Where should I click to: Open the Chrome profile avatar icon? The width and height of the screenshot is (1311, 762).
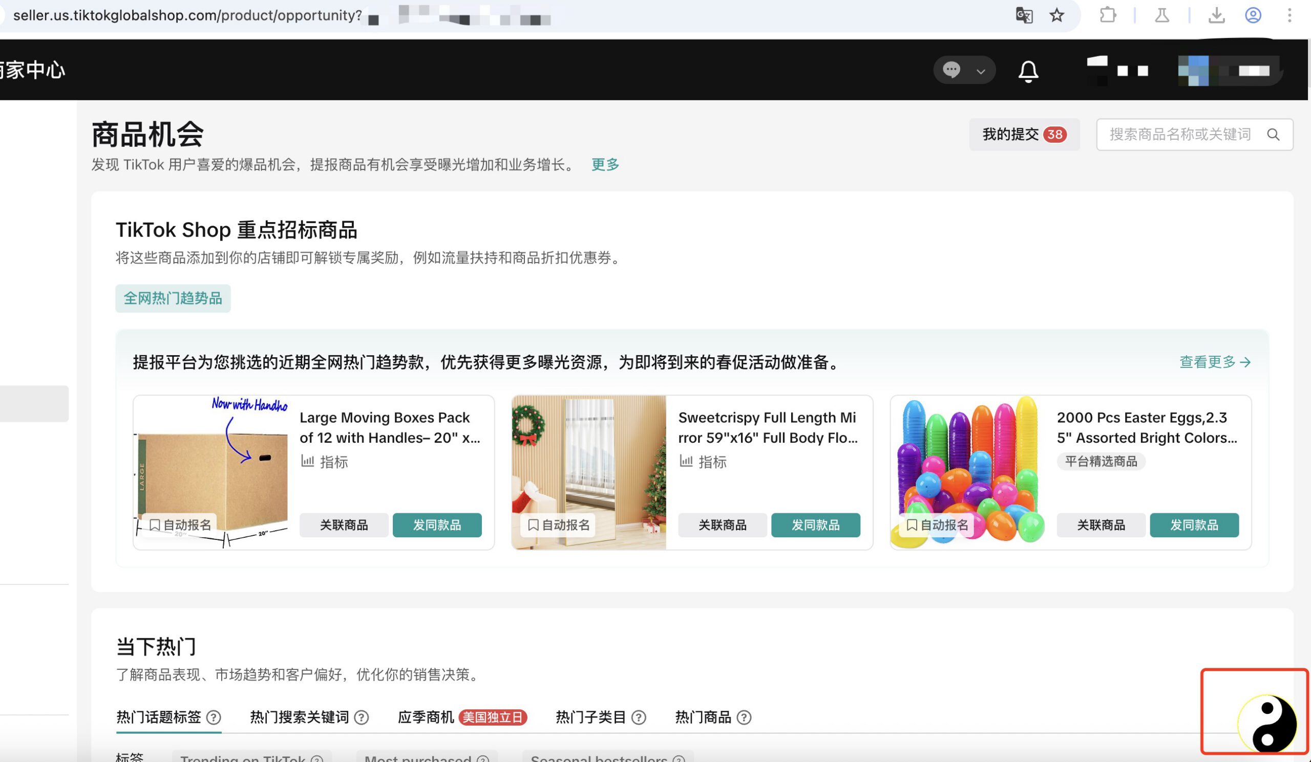[1253, 15]
